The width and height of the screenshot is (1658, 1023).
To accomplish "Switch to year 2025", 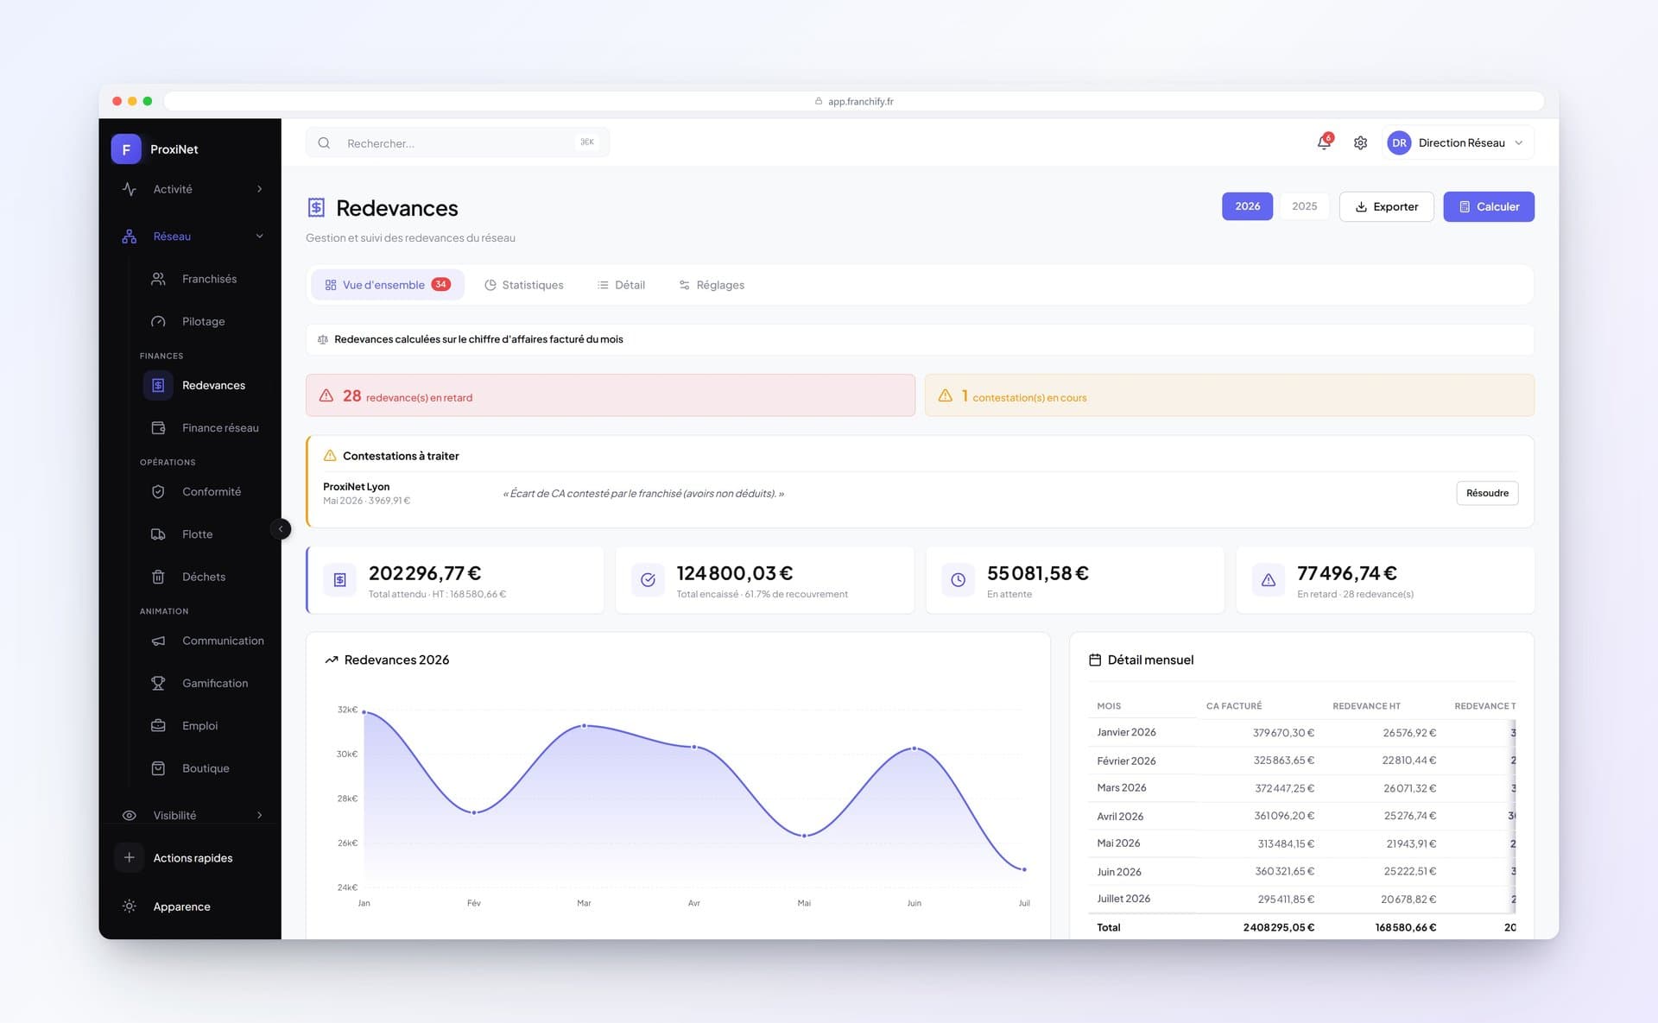I will (1304, 206).
